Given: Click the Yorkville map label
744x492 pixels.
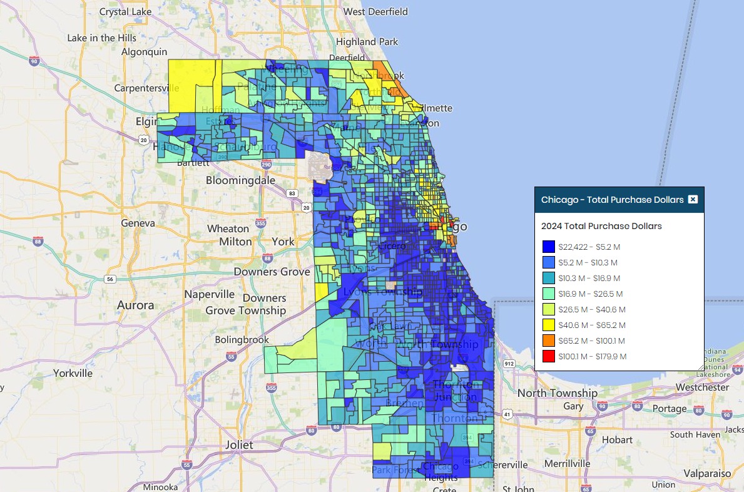Looking at the screenshot, I should pos(73,374).
